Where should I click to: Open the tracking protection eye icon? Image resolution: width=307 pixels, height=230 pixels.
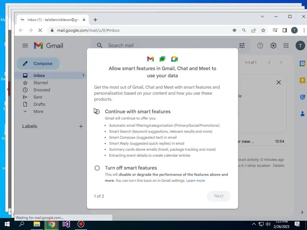(234, 30)
